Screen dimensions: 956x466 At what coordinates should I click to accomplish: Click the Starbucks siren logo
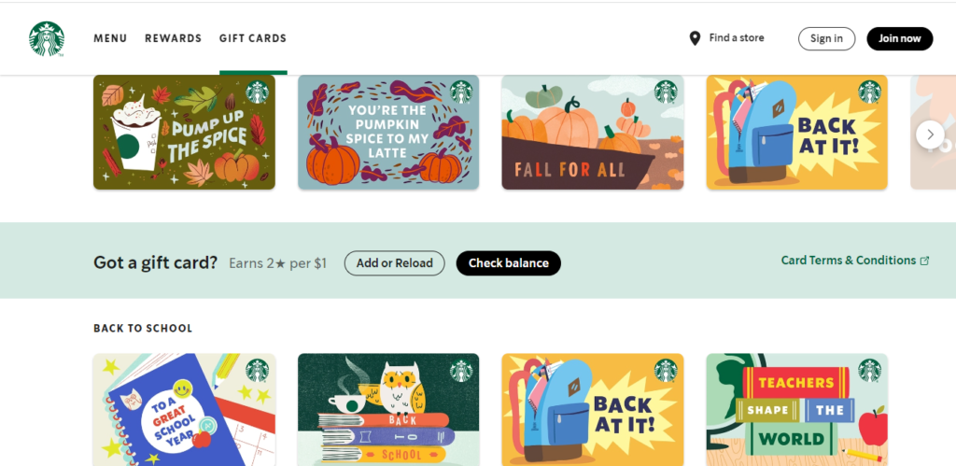47,38
